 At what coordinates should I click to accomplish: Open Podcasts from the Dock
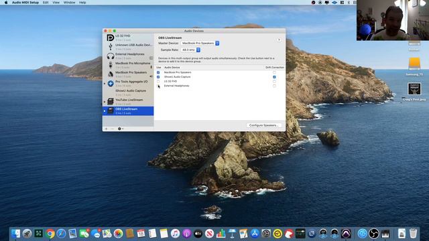[186, 234]
